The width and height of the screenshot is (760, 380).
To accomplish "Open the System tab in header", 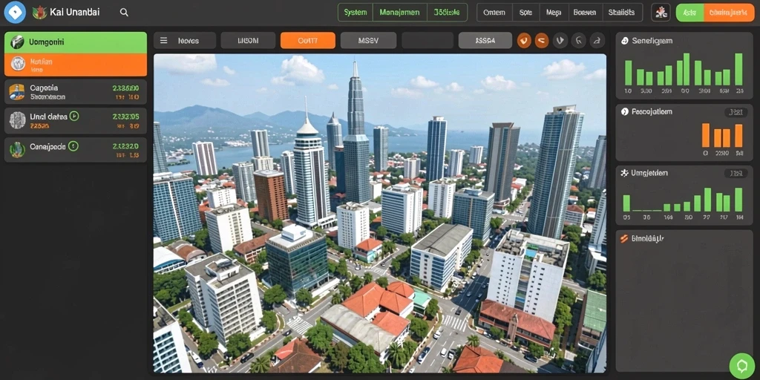I will coord(356,13).
